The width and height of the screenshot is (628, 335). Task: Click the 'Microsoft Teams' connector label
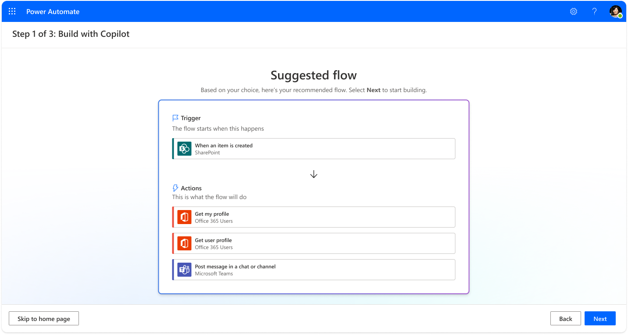(x=214, y=274)
